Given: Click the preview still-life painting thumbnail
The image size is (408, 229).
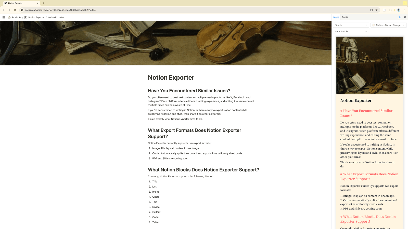Looking at the screenshot, I should (370, 65).
